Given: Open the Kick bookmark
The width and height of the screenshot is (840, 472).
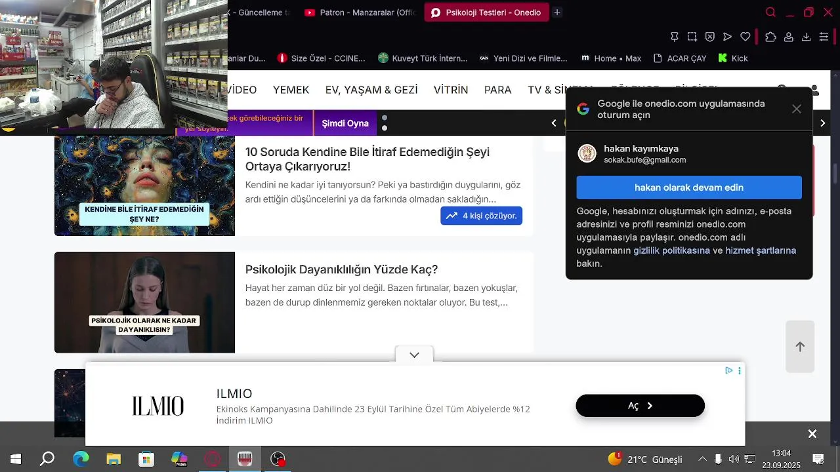Looking at the screenshot, I should pyautogui.click(x=733, y=58).
